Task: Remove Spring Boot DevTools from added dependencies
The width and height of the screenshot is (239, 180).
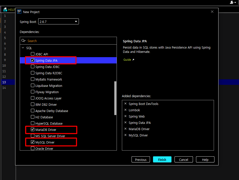Action: [125, 104]
